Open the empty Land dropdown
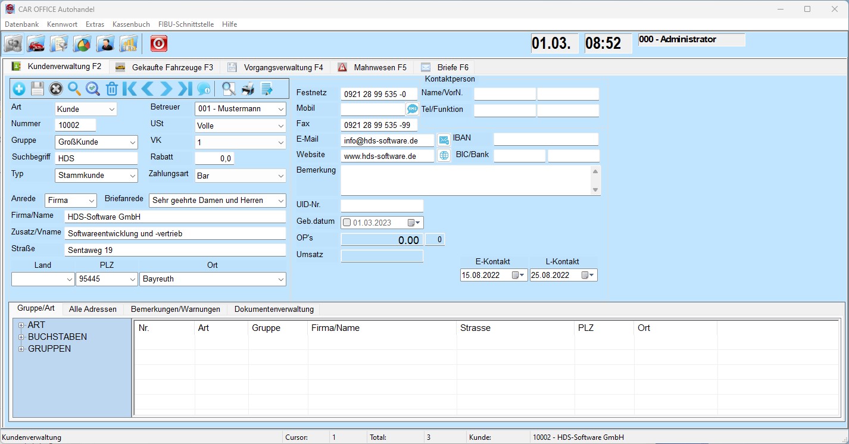Viewport: 849px width, 444px height. coord(69,279)
